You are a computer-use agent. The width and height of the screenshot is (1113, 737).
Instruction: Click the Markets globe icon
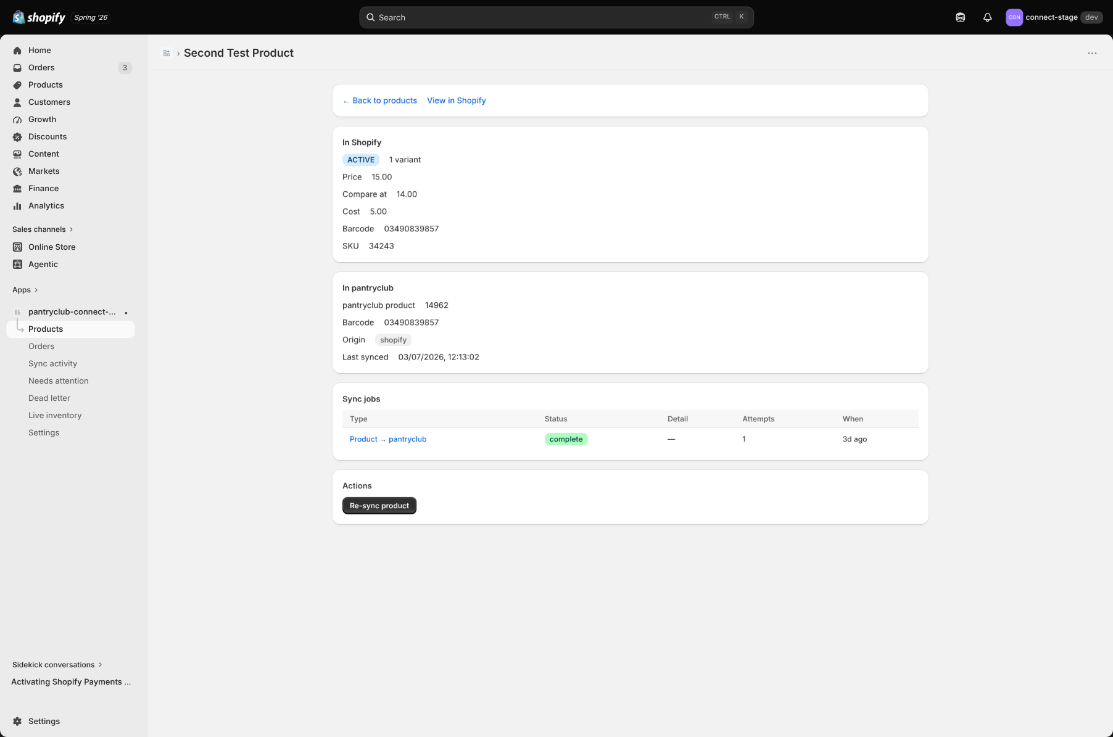coord(17,171)
